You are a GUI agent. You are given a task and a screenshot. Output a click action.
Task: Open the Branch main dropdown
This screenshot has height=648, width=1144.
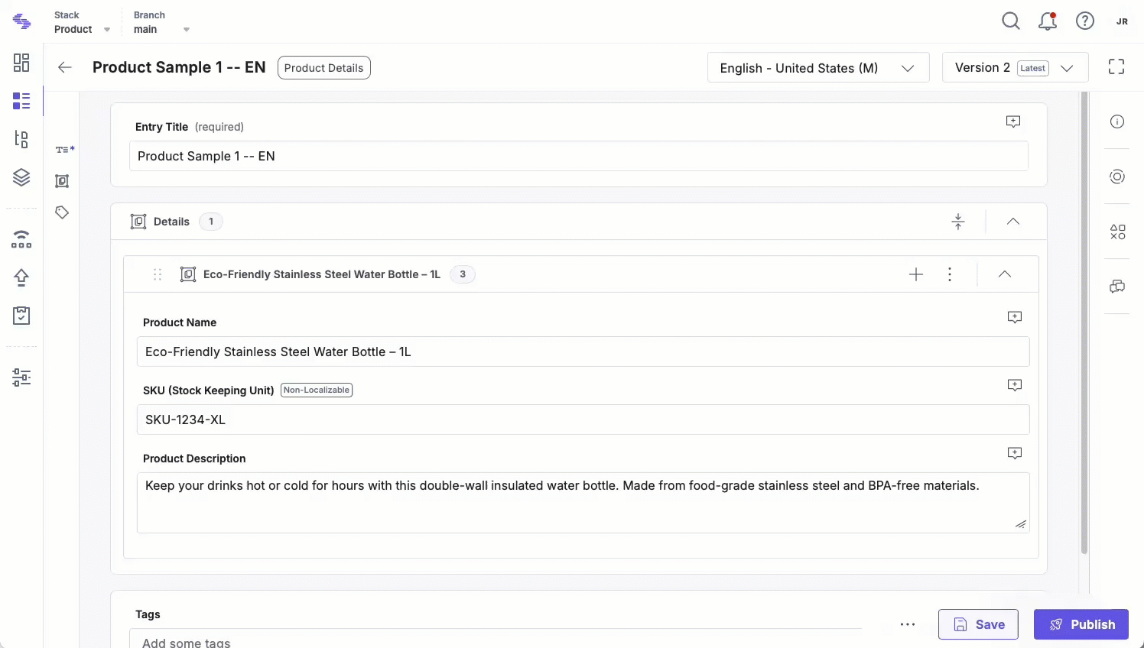pyautogui.click(x=161, y=22)
